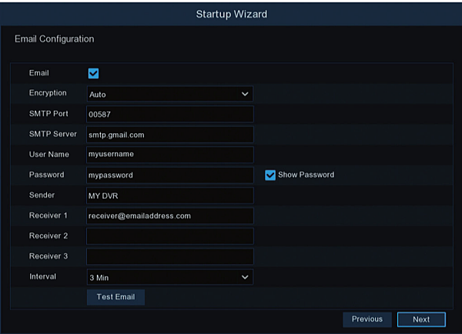Select the empty Receiver 2 field
462x334 pixels.
pyautogui.click(x=169, y=236)
